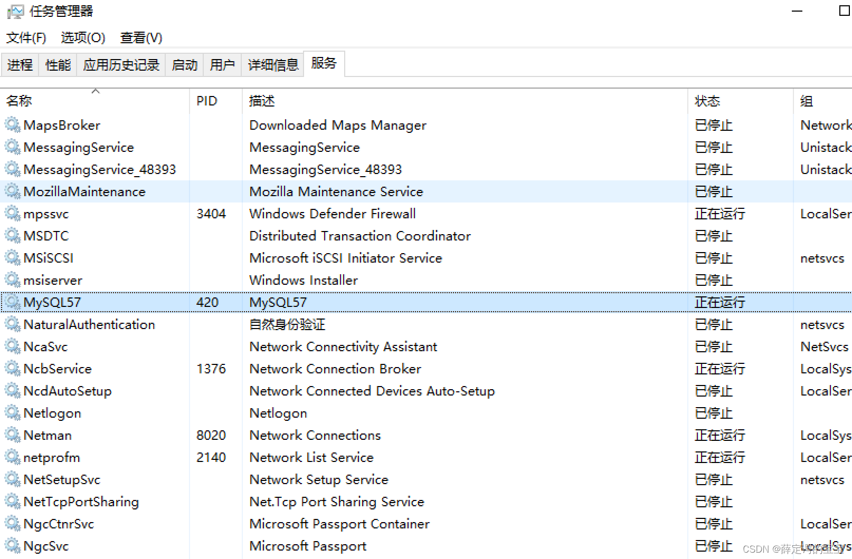Click the gear icon next to NgcSvc
This screenshot has height=559, width=852.
pos(12,546)
